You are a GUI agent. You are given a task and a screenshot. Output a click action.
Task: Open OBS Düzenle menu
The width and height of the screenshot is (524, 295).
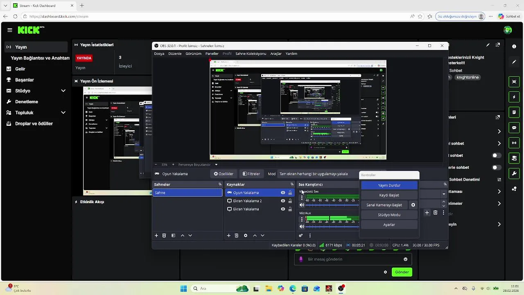pos(175,54)
